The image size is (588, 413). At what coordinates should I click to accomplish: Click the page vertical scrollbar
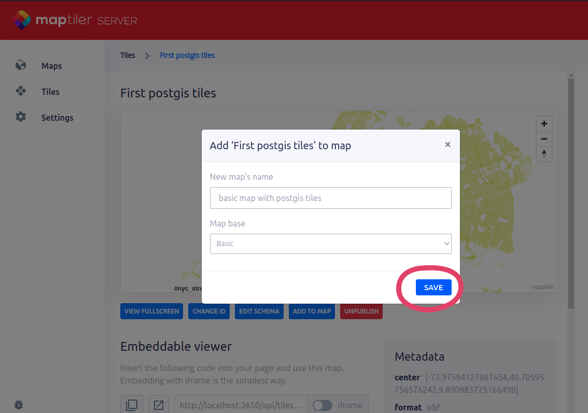(571, 192)
